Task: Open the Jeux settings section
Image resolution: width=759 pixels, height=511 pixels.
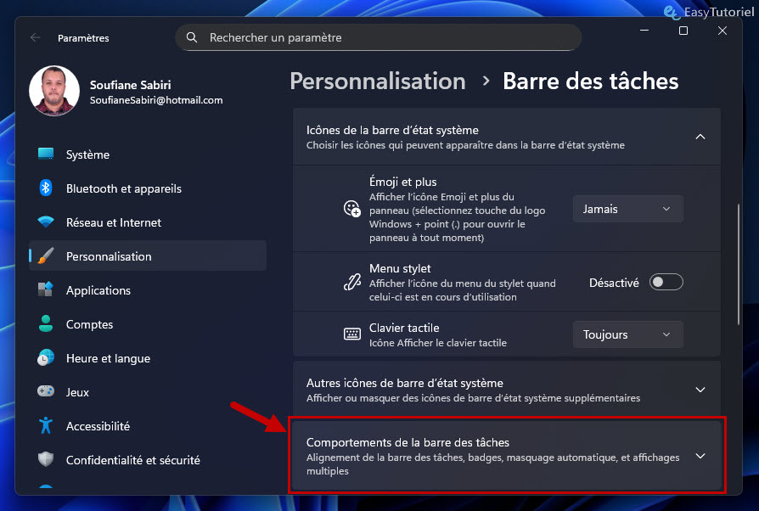Action: [x=76, y=392]
